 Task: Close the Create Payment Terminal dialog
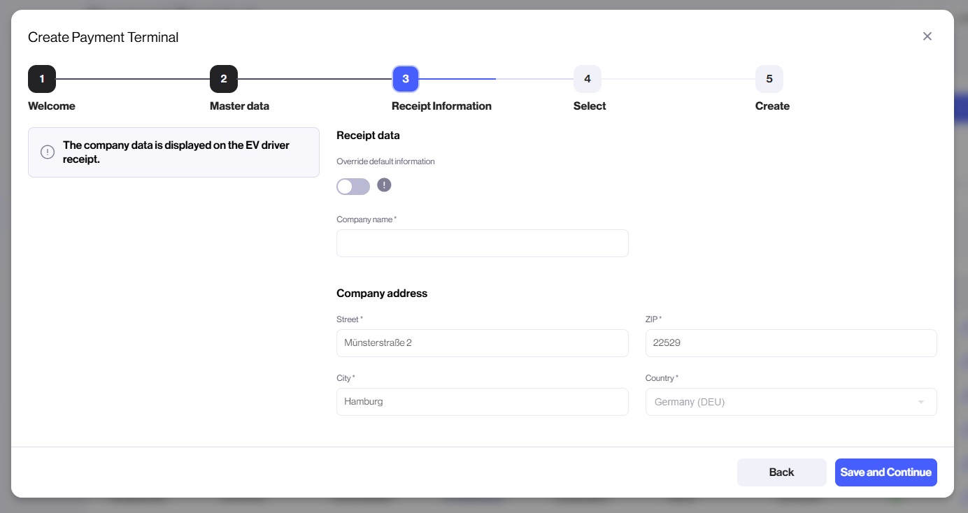(927, 36)
